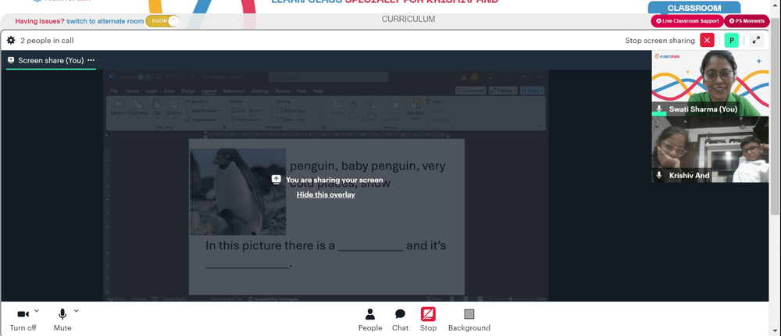
Task: Click the green P participant avatar
Action: (731, 41)
